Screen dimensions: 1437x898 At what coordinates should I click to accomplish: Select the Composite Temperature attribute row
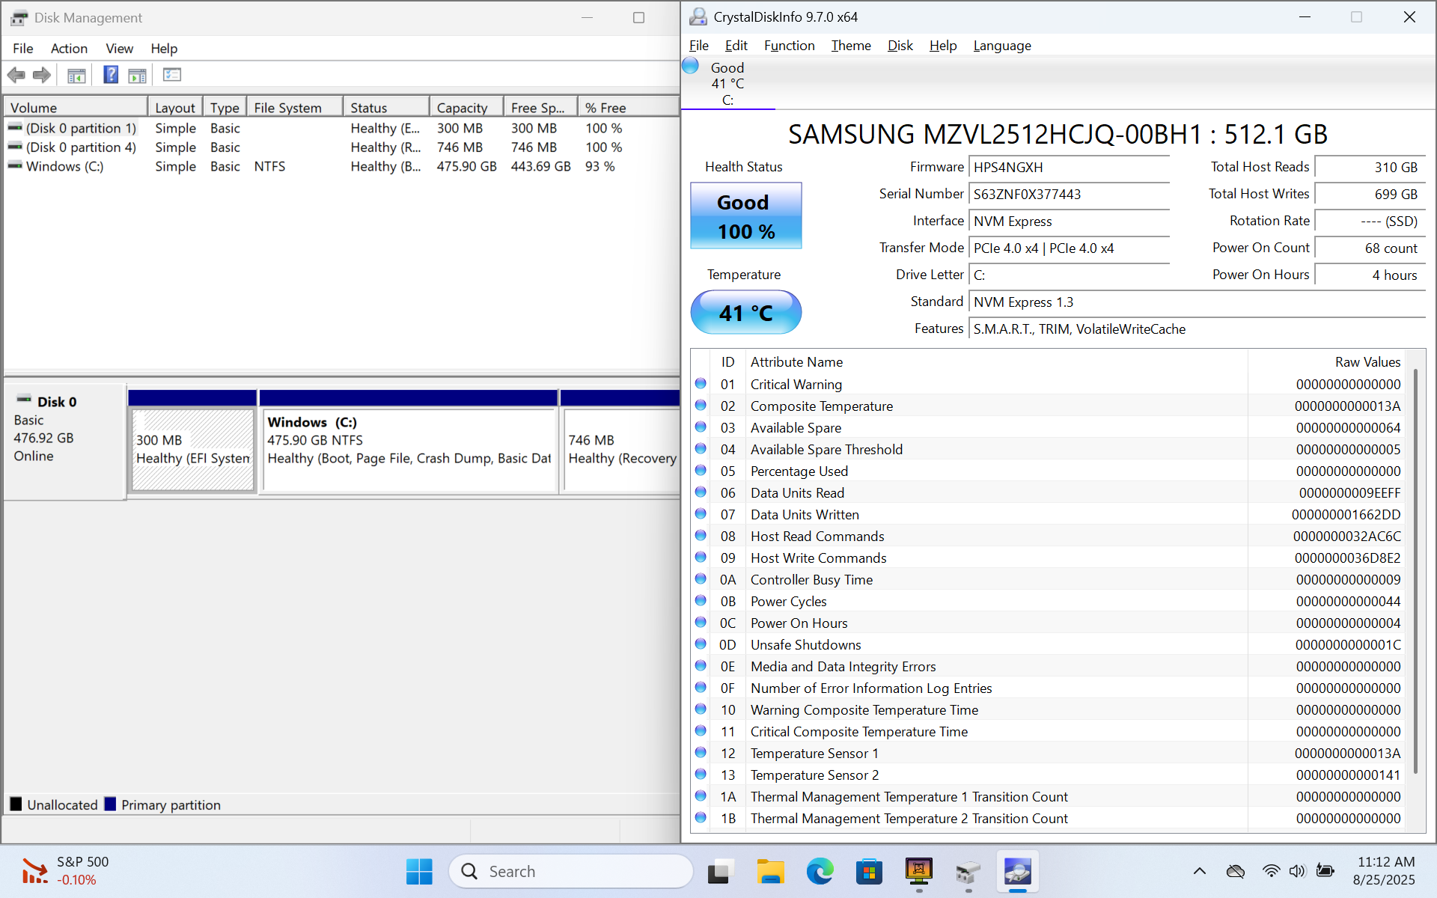[x=1048, y=406]
